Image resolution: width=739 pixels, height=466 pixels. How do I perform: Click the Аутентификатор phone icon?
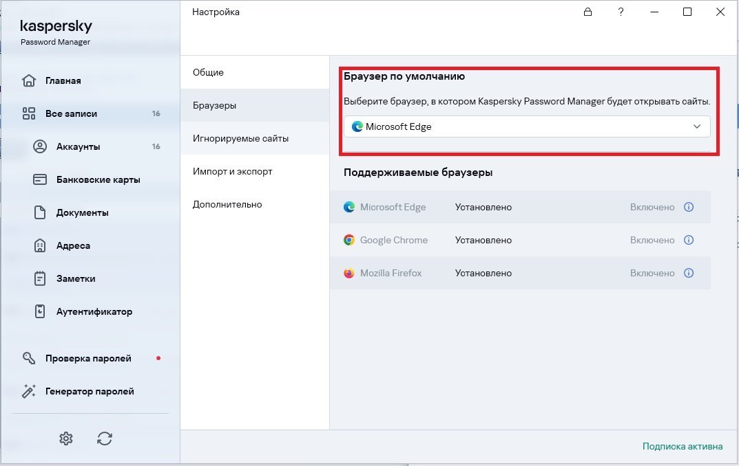[40, 311]
